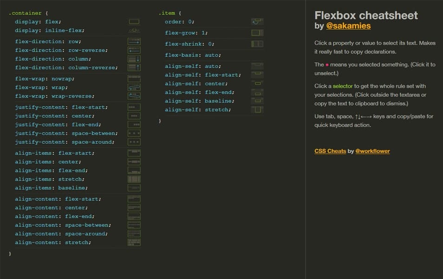Click the justify-content: space-around diagram icon
Viewport: 443px width, 279px height.
[134, 142]
